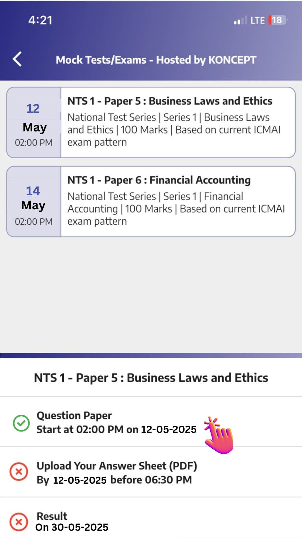302x538 pixels.
Task: Tap the LTE network indicator
Action: [257, 20]
